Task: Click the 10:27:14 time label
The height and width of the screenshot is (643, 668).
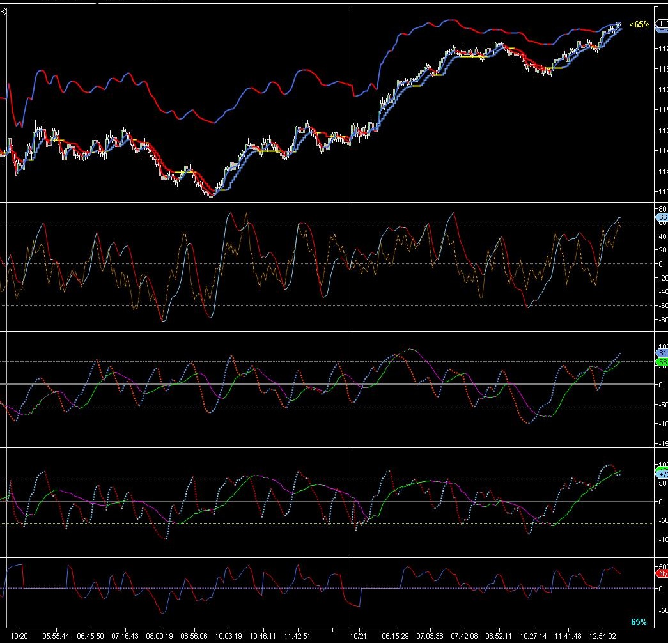Action: 533,636
